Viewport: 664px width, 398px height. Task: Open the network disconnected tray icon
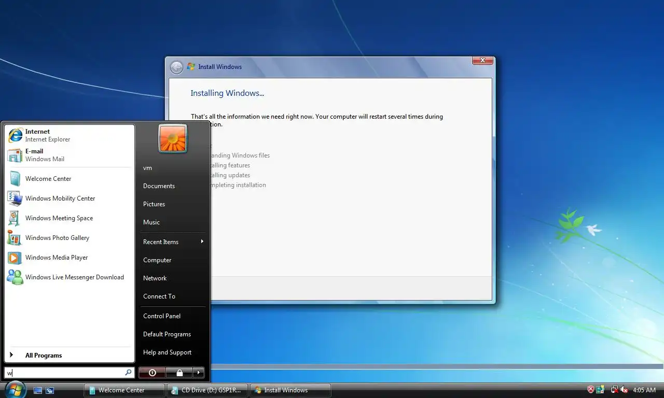(x=614, y=390)
